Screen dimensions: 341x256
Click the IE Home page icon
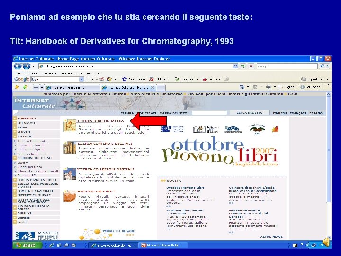tap(242, 87)
